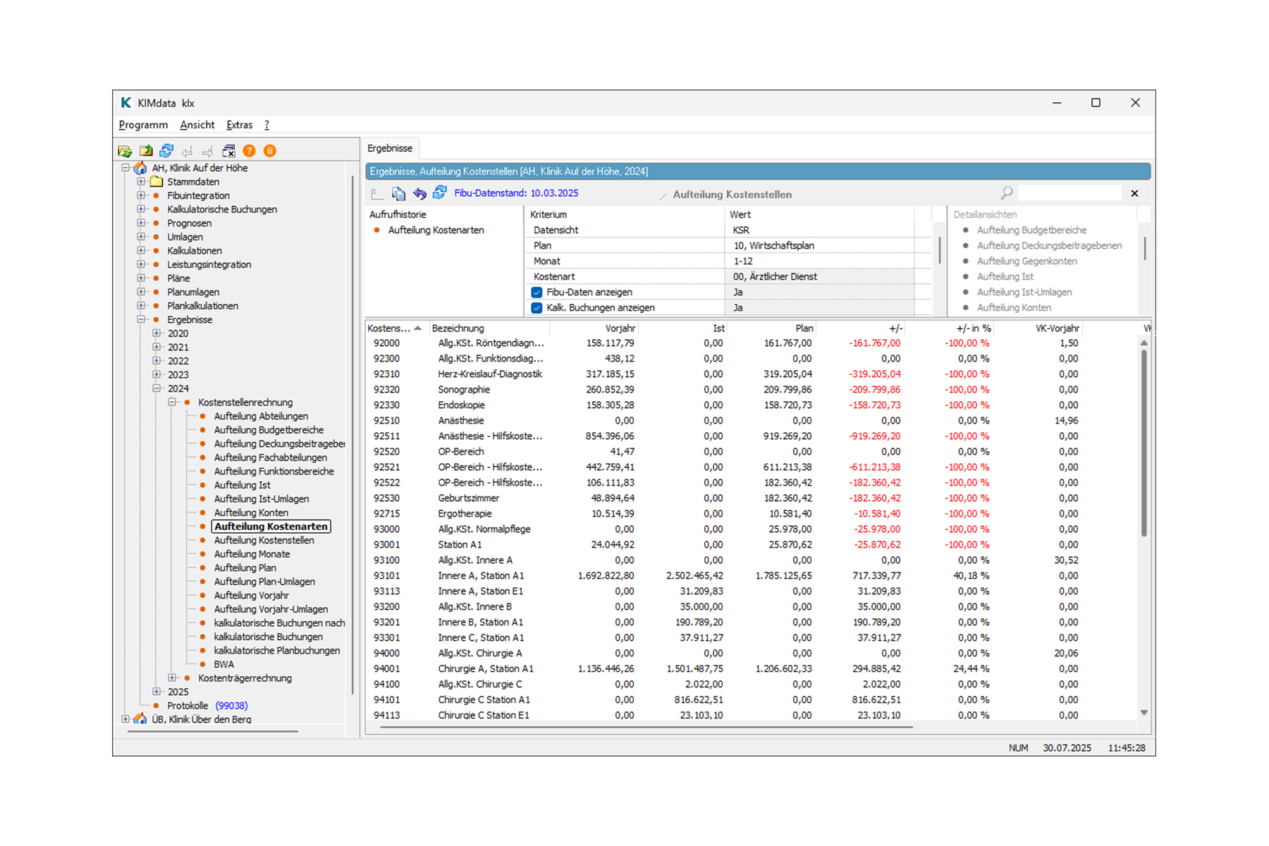The height and width of the screenshot is (846, 1269).
Task: Clear search with the X icon
Action: [x=1134, y=193]
